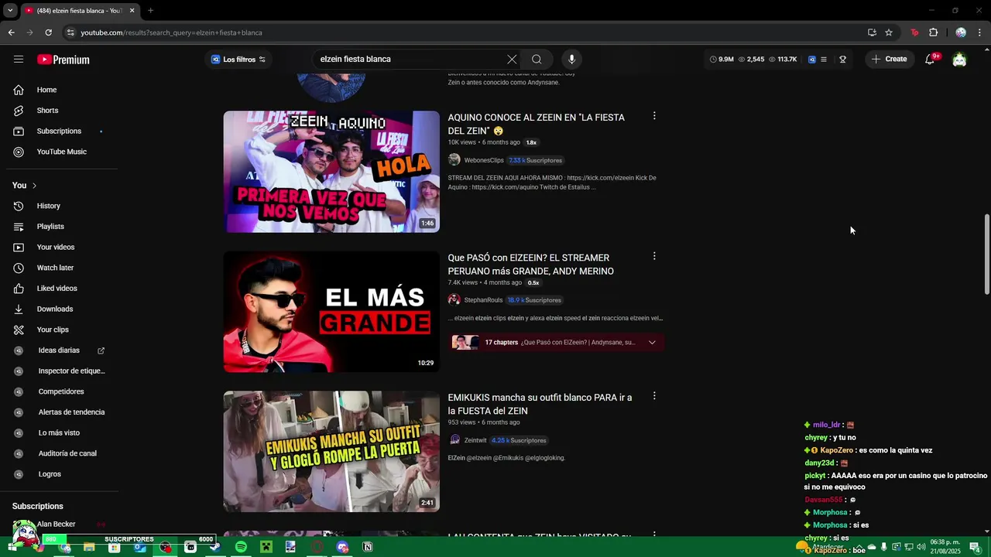Expand the You section chevron
Image resolution: width=991 pixels, height=557 pixels.
34,186
